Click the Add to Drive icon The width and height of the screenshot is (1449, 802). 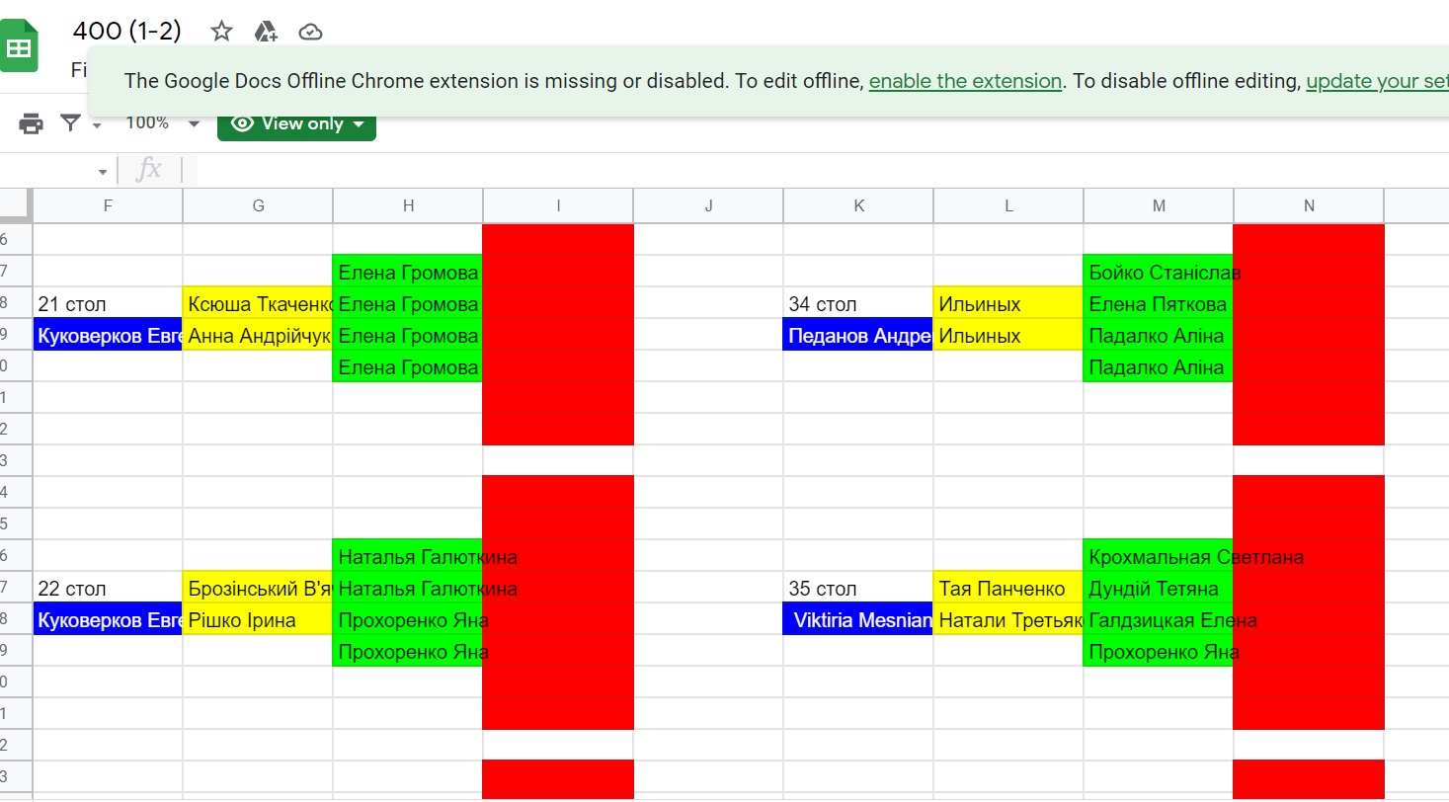click(x=266, y=32)
